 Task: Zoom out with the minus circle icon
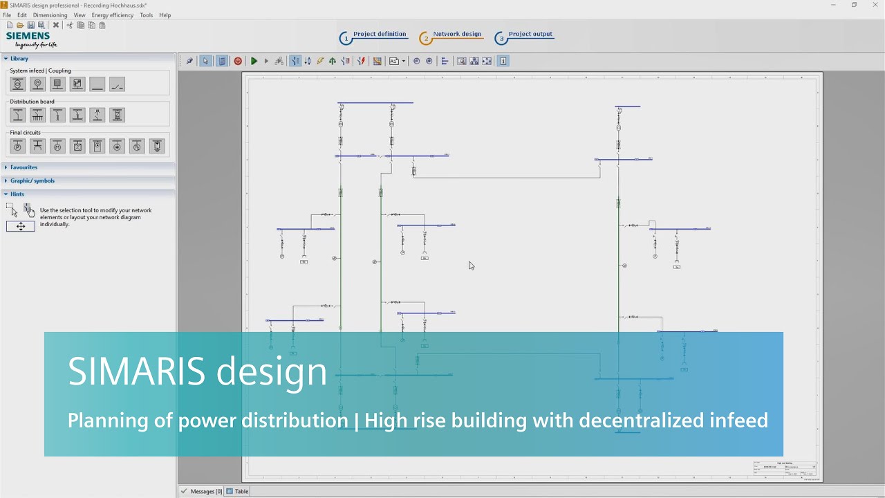click(416, 61)
